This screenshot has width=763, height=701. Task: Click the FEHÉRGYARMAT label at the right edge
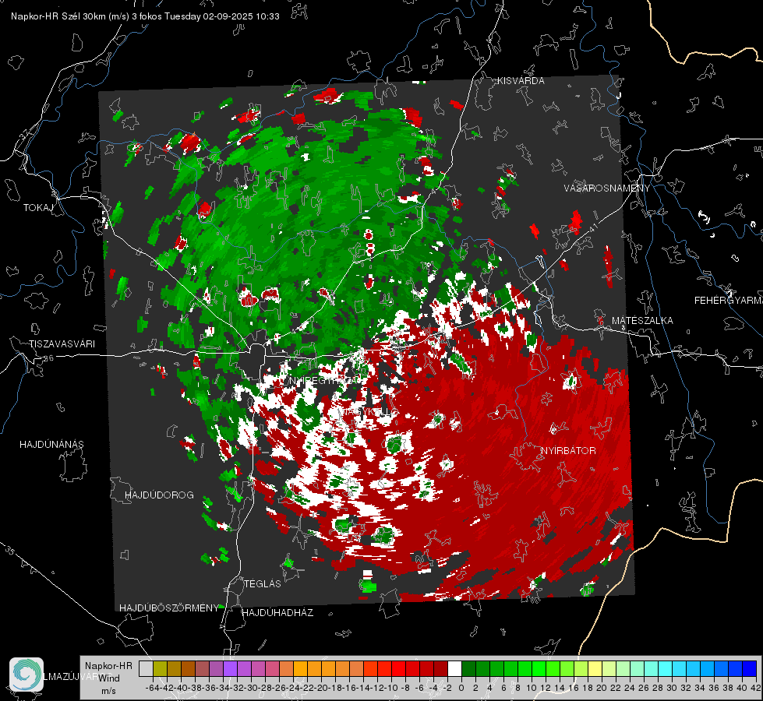pos(728,301)
